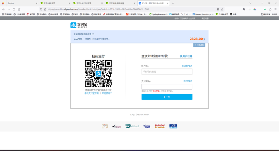The width and height of the screenshot is (279, 151).
Task: Click the 忘记账户名? link
Action: (x=187, y=66)
